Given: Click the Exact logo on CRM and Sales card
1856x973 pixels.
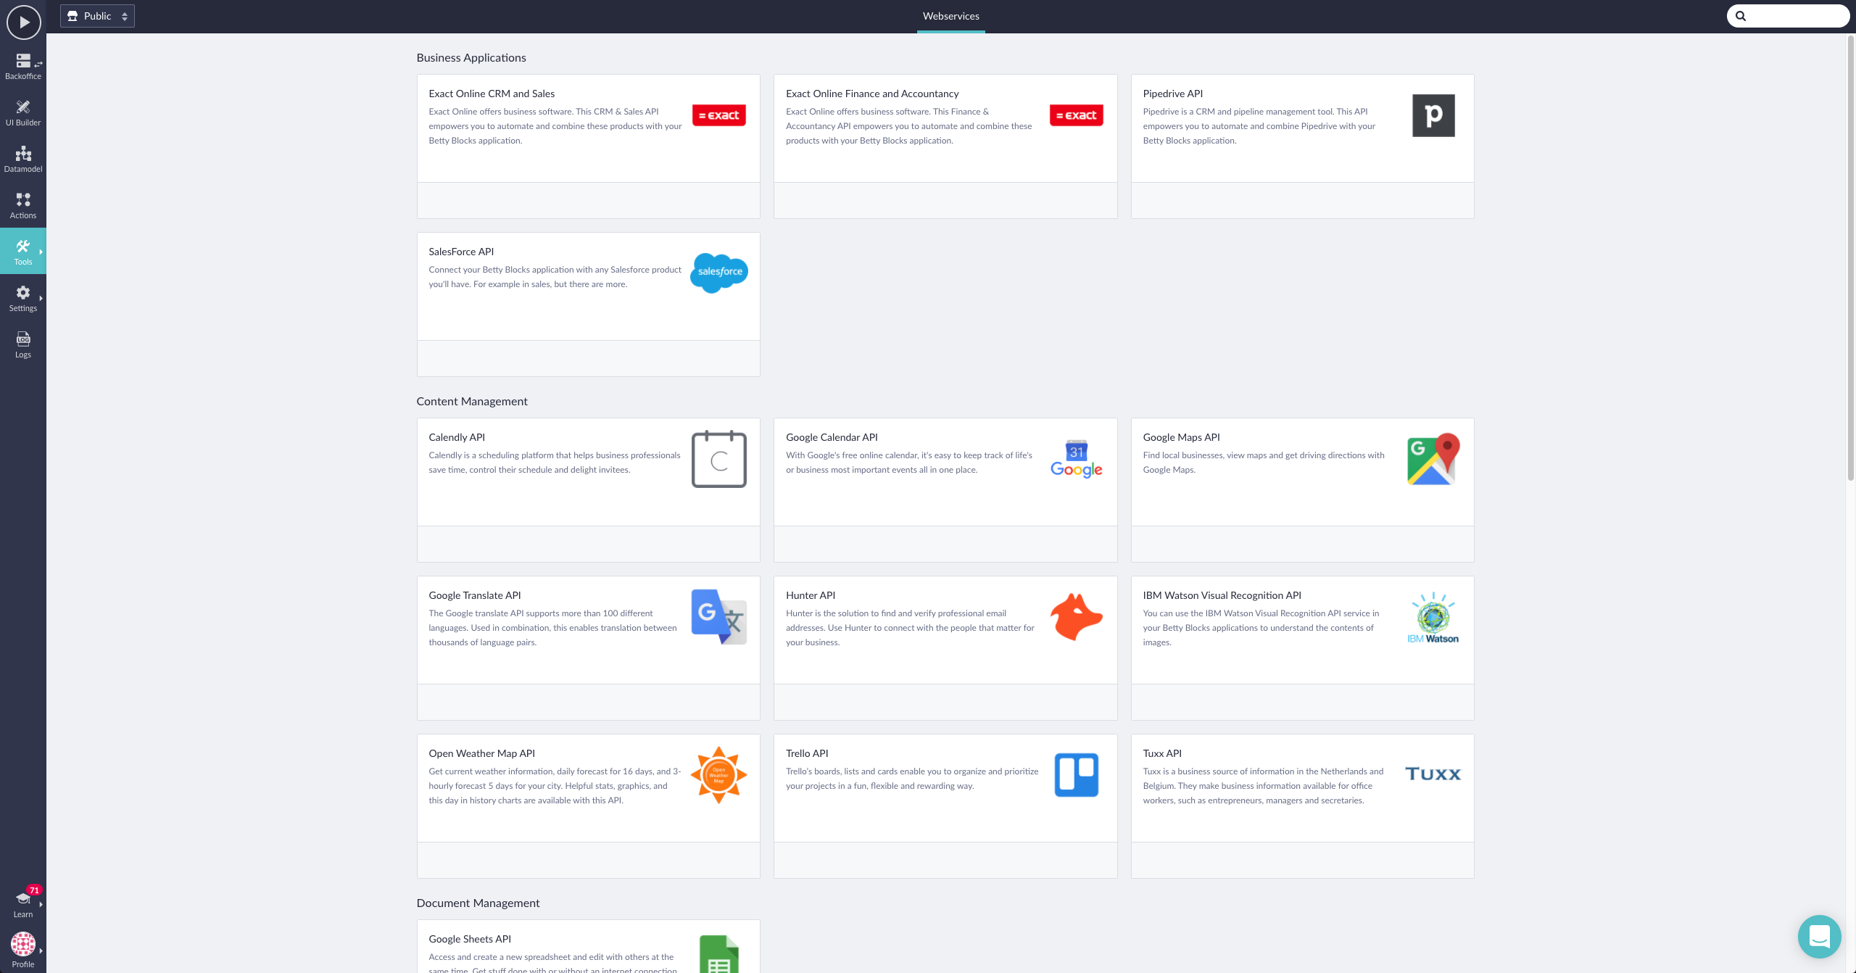Looking at the screenshot, I should (718, 115).
